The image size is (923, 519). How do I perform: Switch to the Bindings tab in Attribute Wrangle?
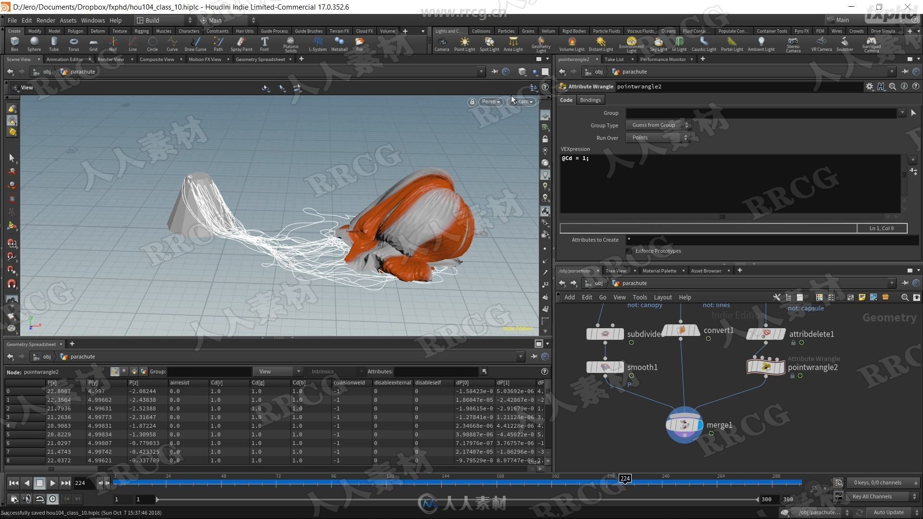click(589, 99)
